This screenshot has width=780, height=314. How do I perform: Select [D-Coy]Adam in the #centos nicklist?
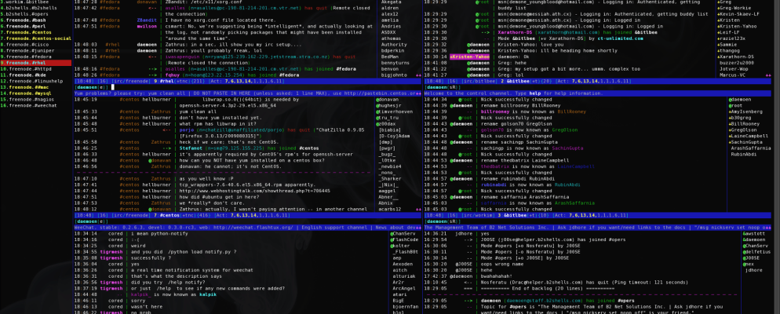click(x=394, y=136)
